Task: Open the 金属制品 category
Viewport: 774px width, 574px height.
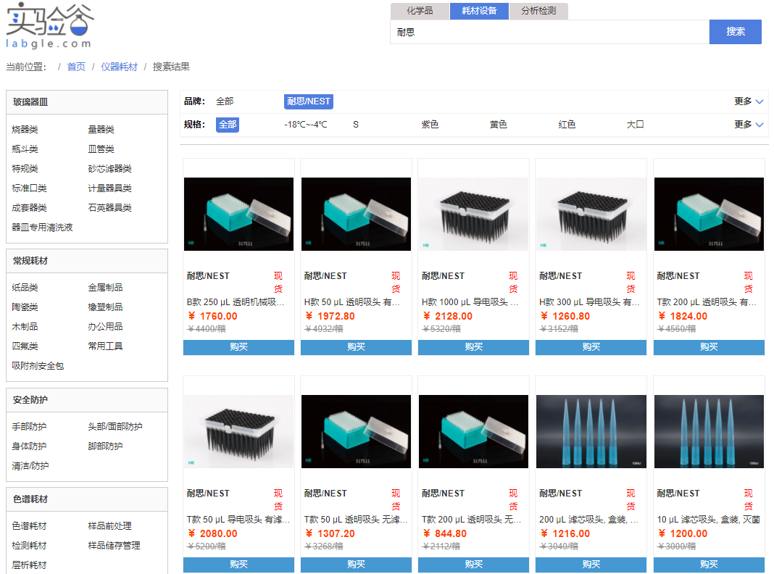Action: tap(105, 288)
